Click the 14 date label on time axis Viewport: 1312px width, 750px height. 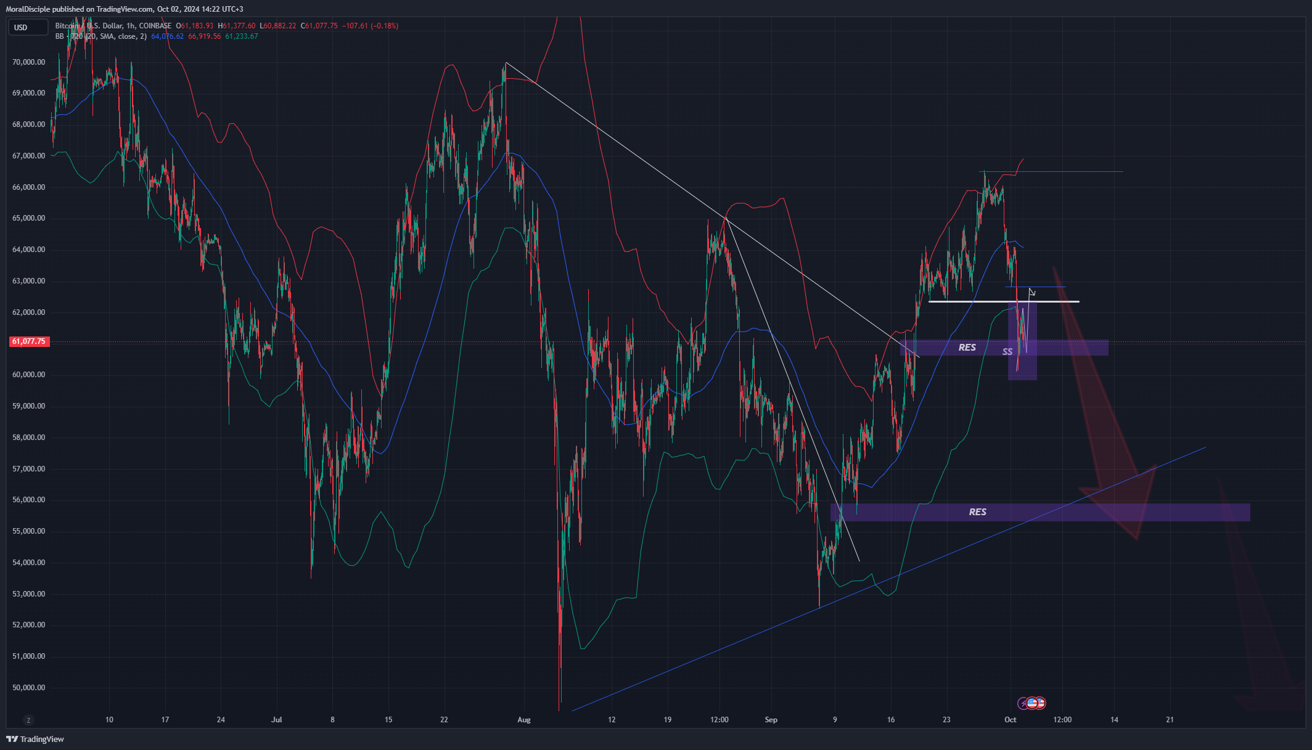tap(1115, 720)
